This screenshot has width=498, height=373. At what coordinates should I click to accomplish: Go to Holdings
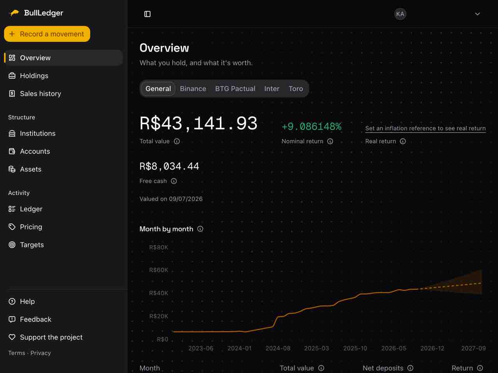pyautogui.click(x=63, y=76)
